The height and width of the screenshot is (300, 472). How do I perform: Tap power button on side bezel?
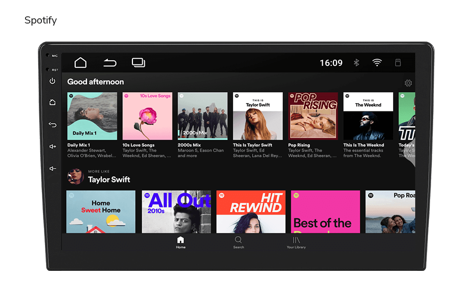[x=52, y=81]
